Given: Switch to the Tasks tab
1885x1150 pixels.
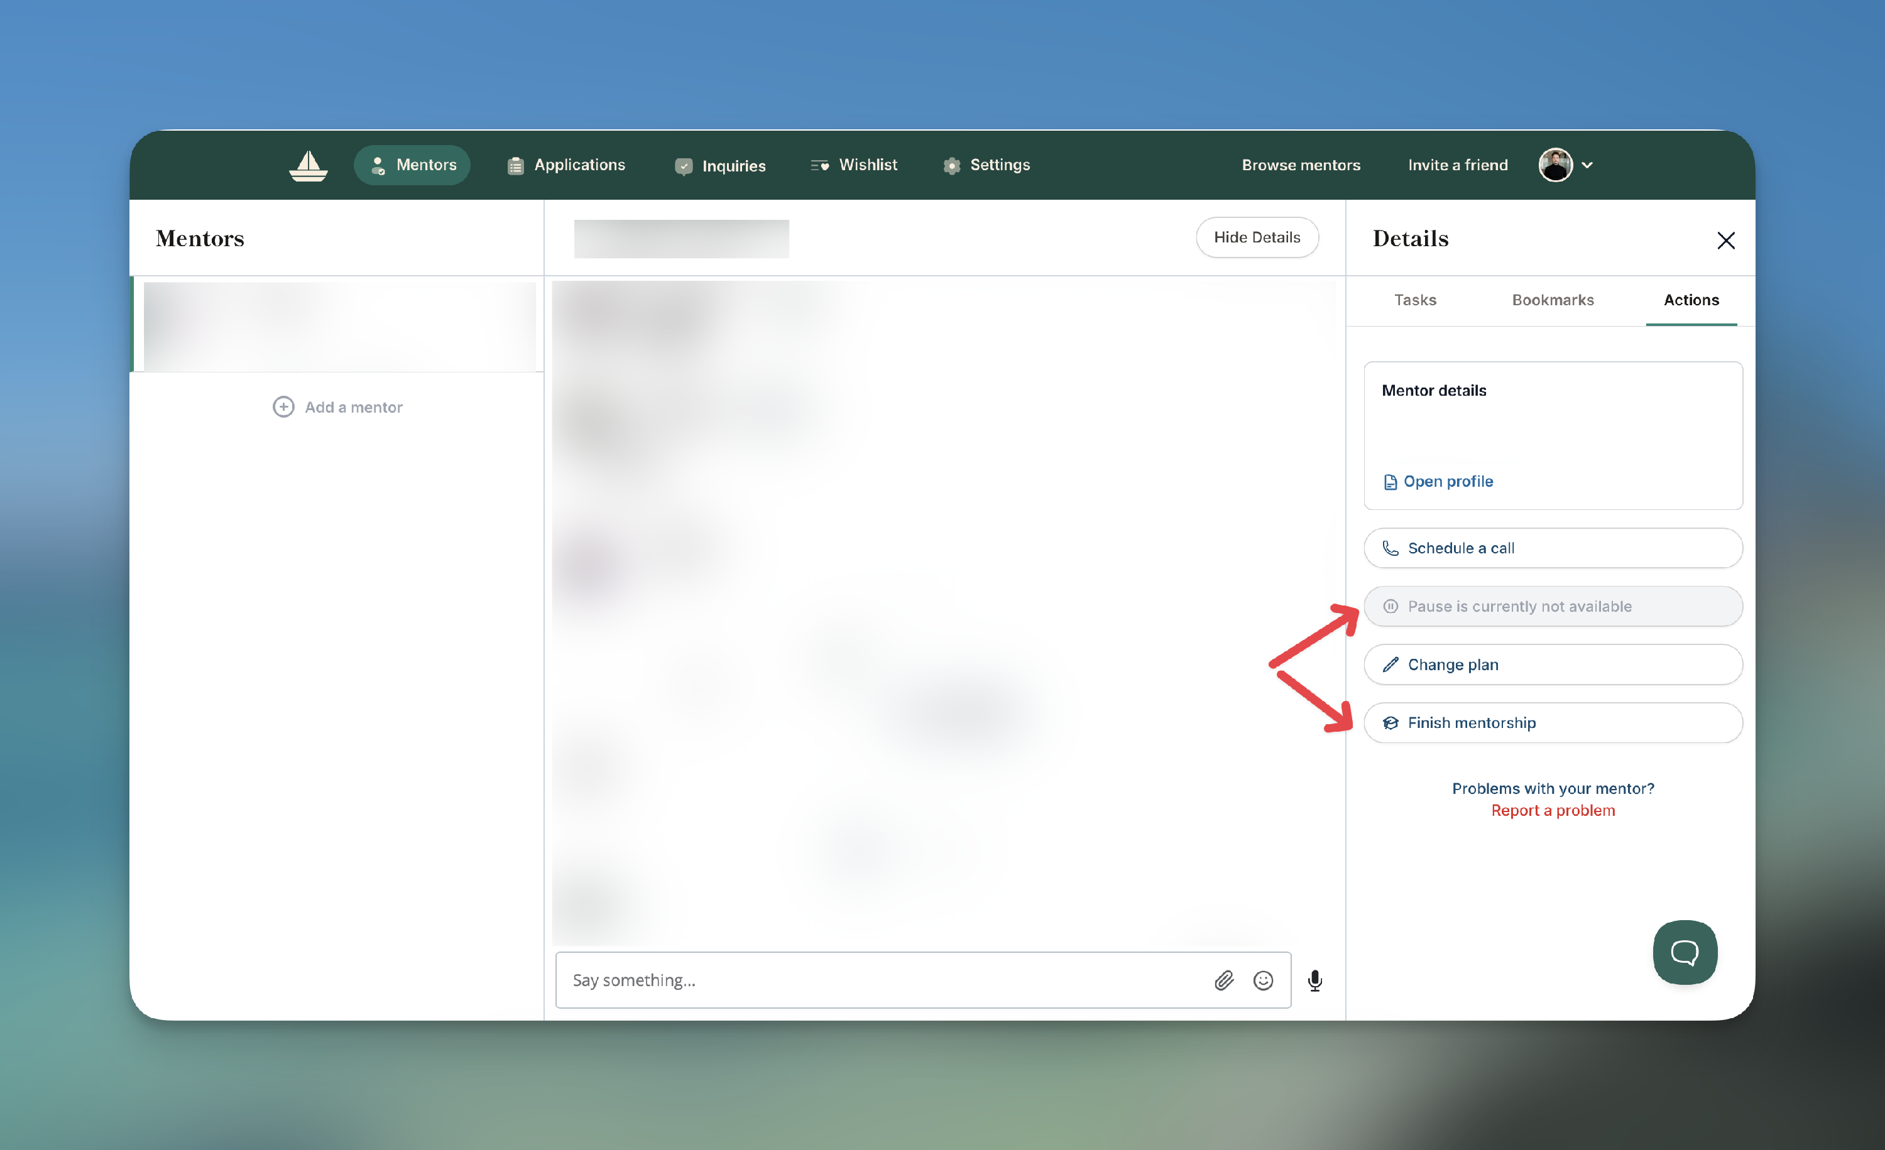Looking at the screenshot, I should tap(1414, 300).
